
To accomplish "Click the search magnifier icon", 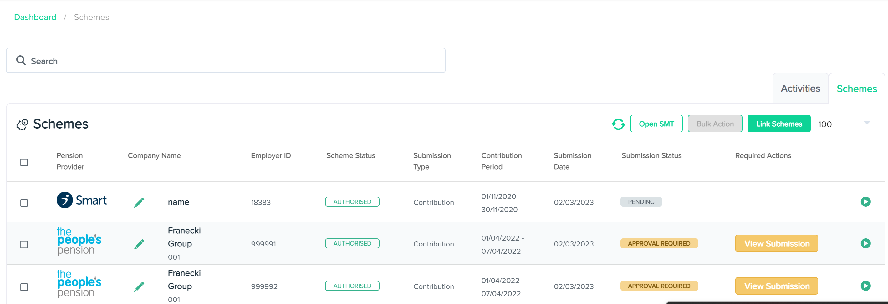I will [x=21, y=61].
